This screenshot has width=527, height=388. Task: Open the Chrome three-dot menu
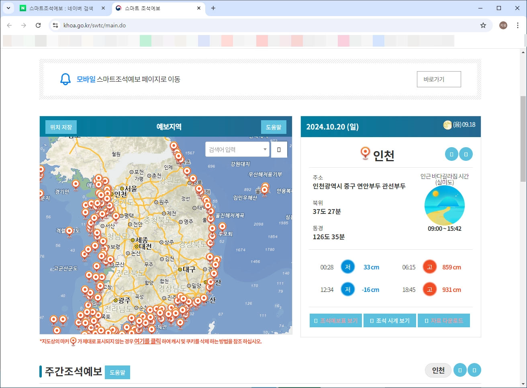click(x=518, y=25)
